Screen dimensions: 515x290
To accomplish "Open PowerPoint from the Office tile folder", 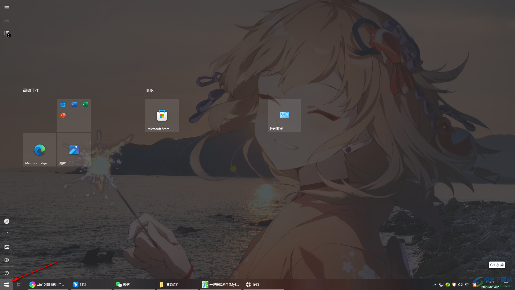I will [x=63, y=115].
